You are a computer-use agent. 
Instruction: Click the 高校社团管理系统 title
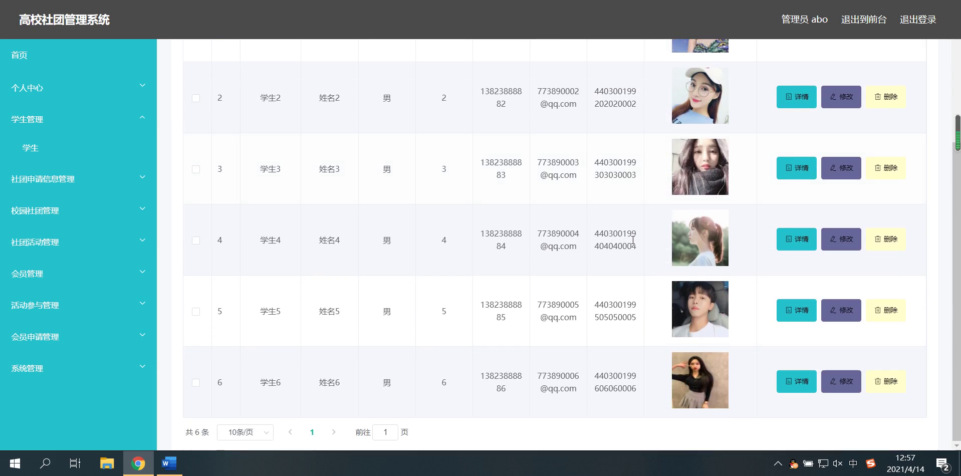[64, 20]
